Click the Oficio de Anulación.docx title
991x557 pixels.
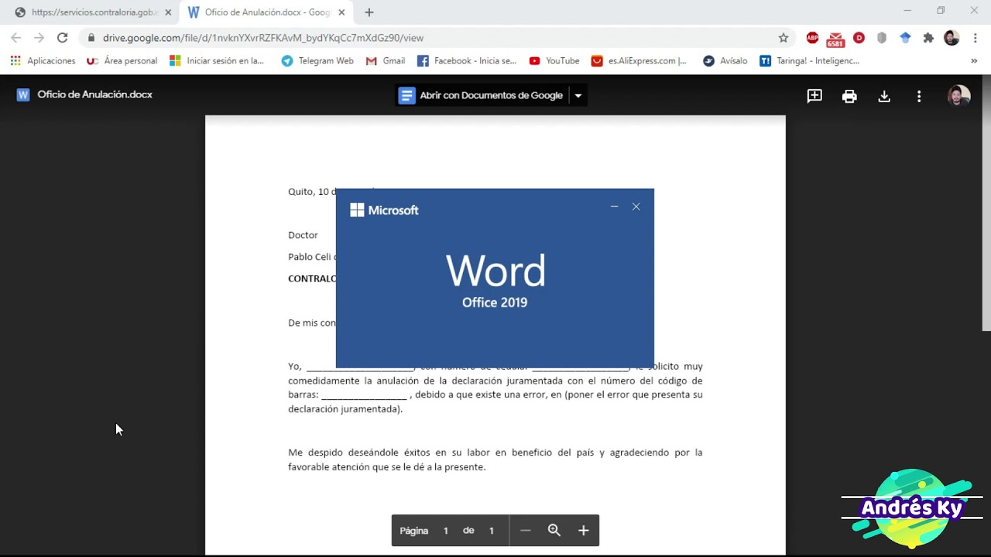(94, 94)
